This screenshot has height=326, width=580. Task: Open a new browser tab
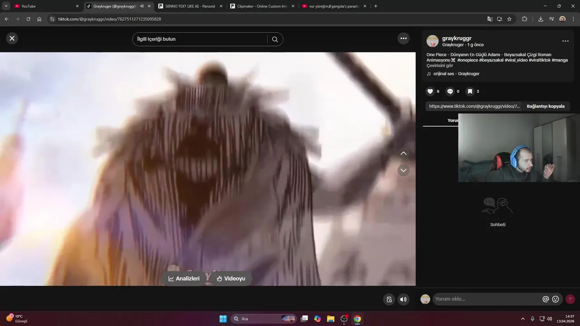(x=376, y=6)
